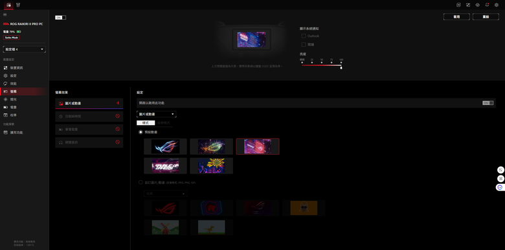Switch to the second device icon tab
The image size is (505, 250).
click(18, 5)
